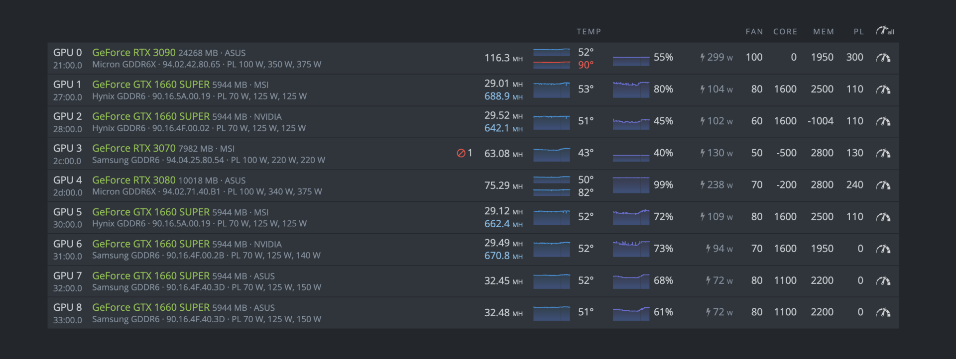Click the GeForce RTX 3080 name link

point(133,180)
